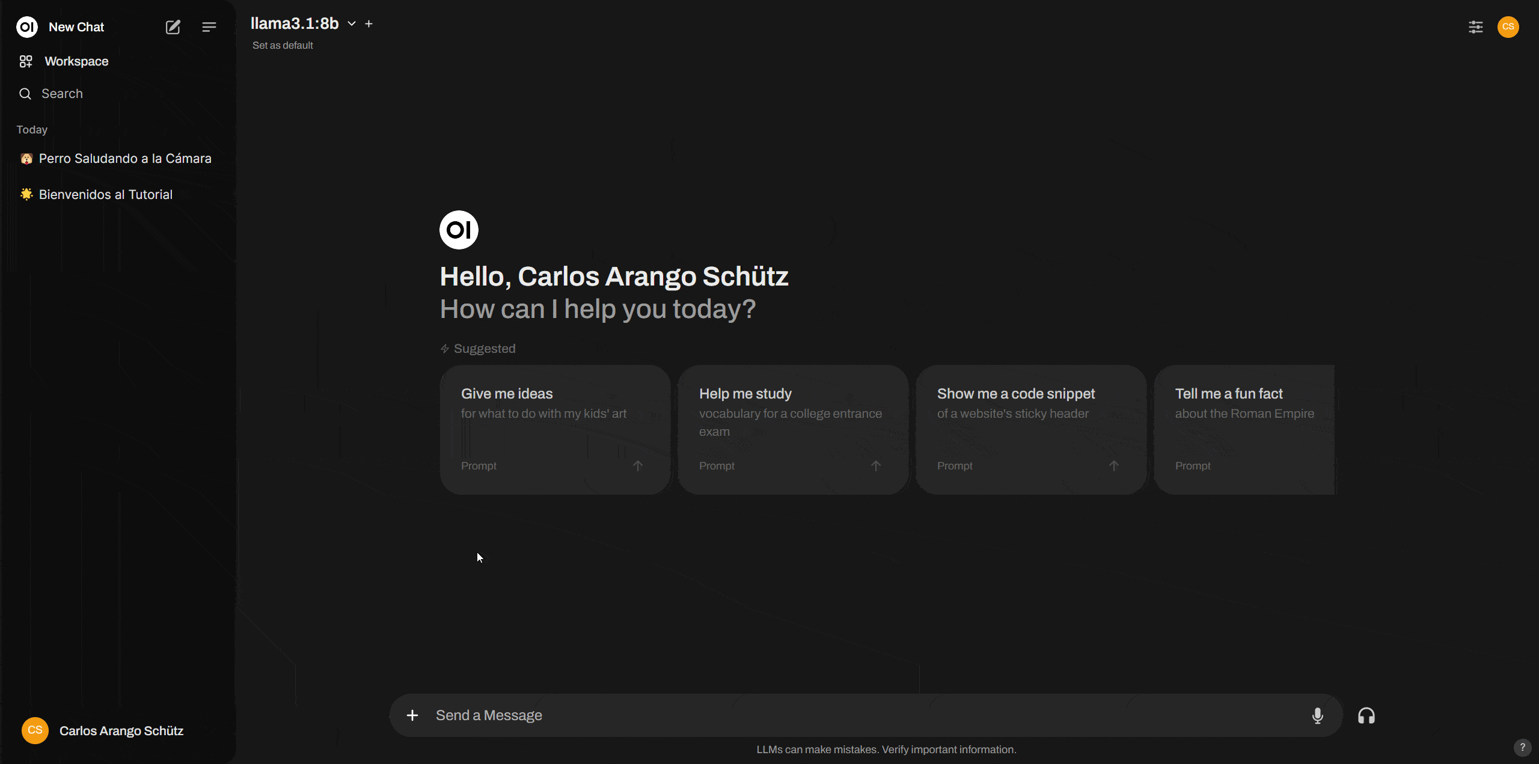Open the 'Perro Saludando a la Cámara' chat

tap(126, 158)
